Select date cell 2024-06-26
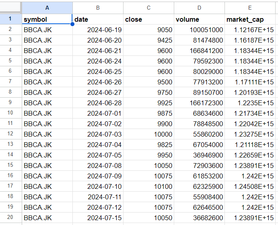The image size is (278, 225). 98,82
